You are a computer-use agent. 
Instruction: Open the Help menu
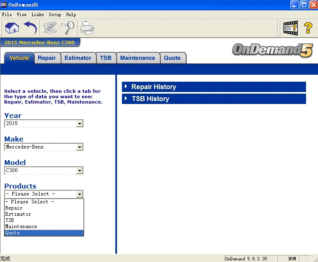click(x=71, y=14)
